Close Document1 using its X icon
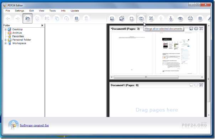This screenshot has width=215, height=139. tap(201, 85)
